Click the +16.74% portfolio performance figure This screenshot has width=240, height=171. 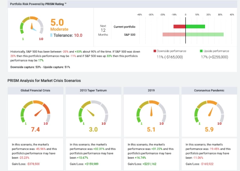(140, 158)
